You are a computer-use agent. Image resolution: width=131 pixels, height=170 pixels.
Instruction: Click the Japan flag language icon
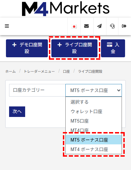74,27
